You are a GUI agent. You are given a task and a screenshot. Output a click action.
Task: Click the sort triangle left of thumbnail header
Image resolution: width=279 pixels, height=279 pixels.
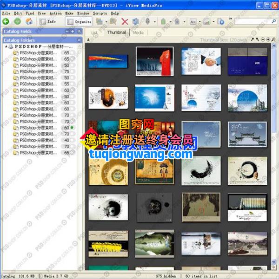(x=88, y=39)
